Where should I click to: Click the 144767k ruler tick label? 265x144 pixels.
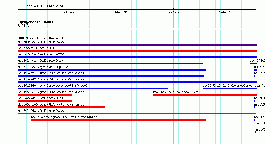click(225, 12)
